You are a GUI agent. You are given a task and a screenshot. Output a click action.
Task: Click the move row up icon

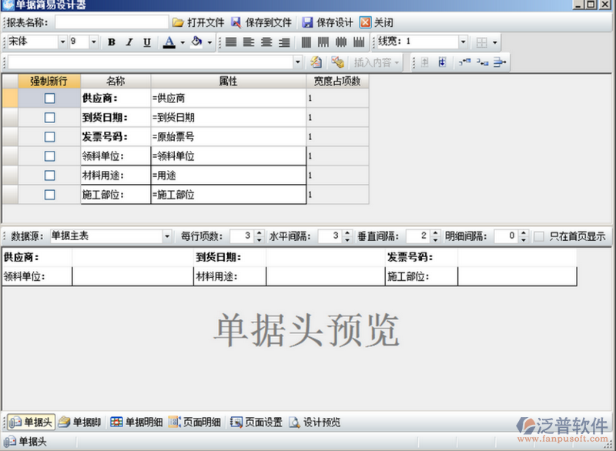pyautogui.click(x=425, y=62)
